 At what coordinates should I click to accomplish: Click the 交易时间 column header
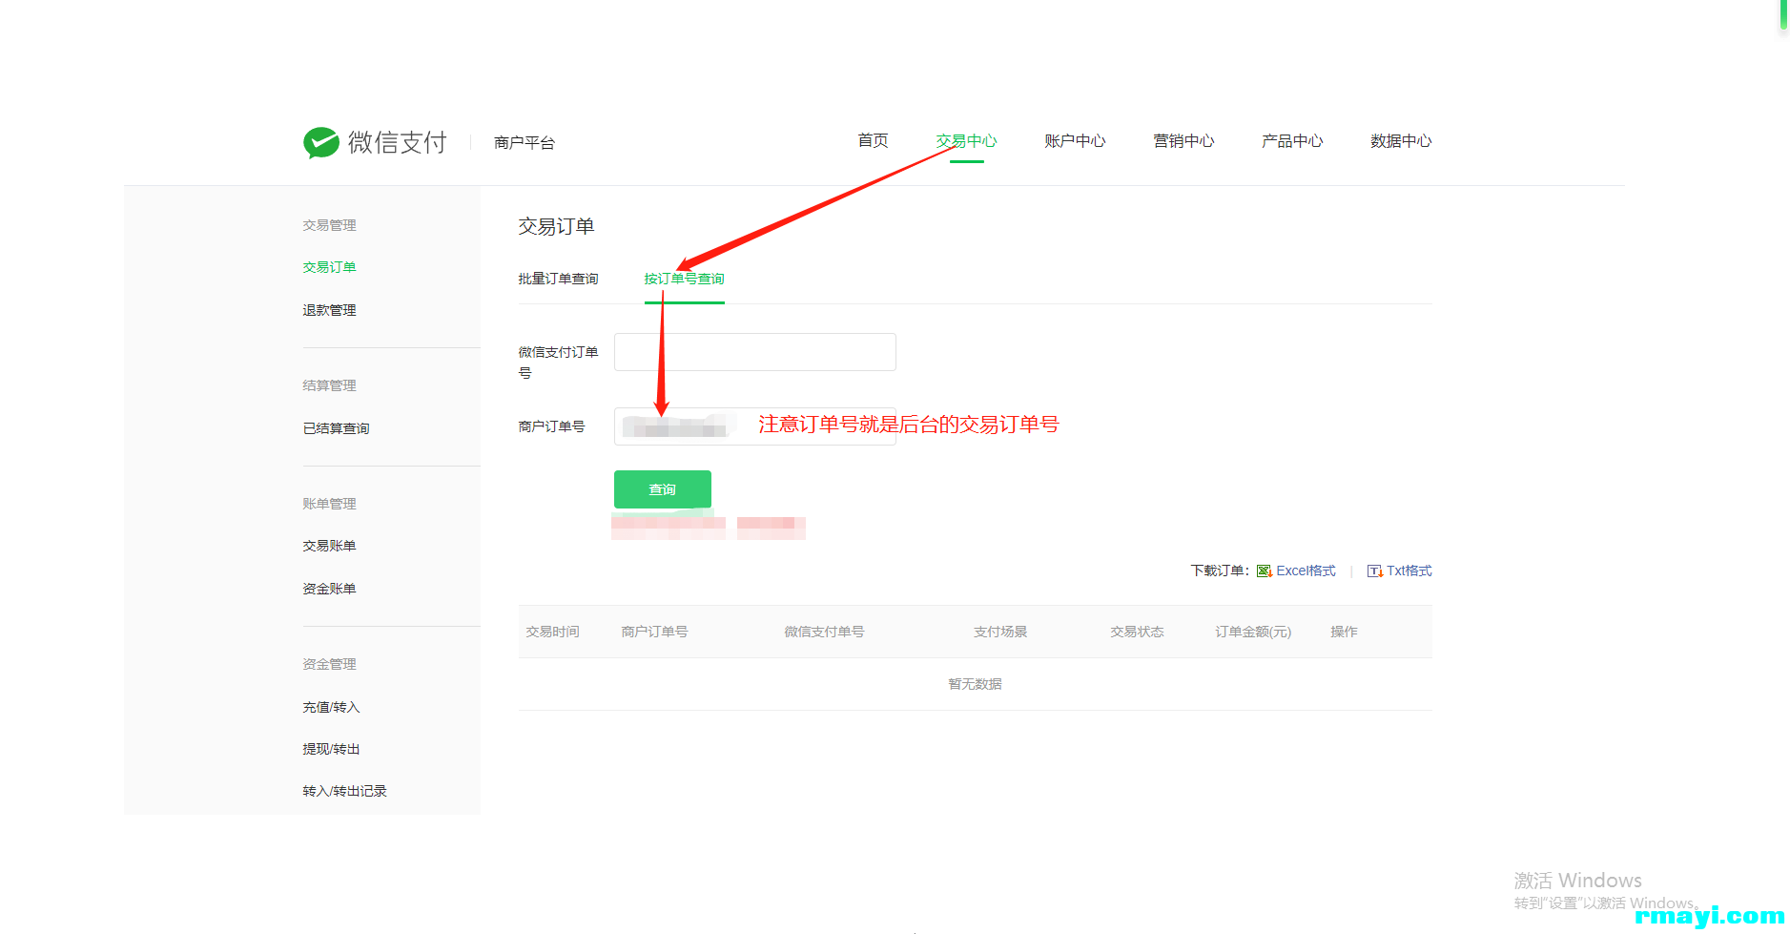click(x=552, y=632)
